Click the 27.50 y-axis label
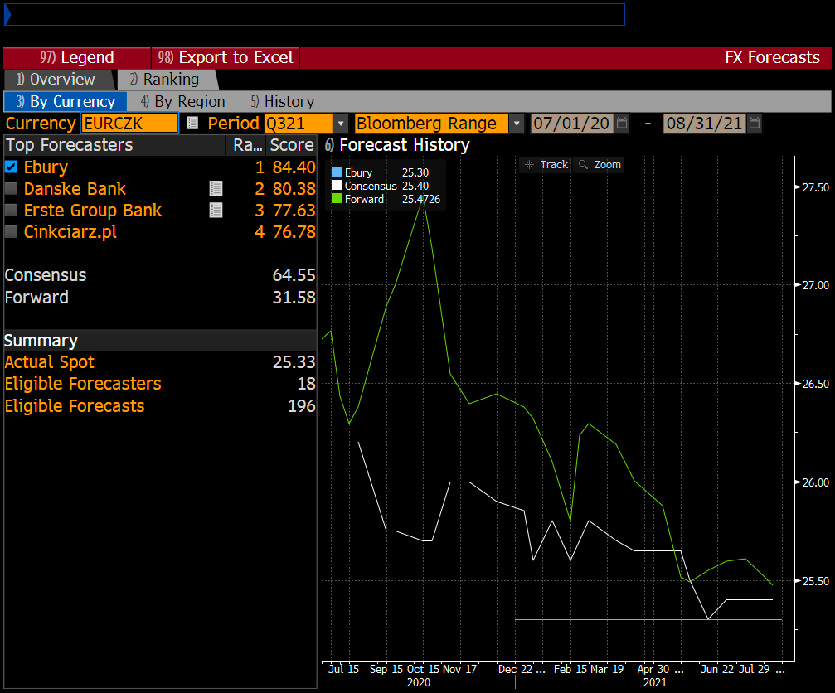This screenshot has width=835, height=693. tap(816, 188)
